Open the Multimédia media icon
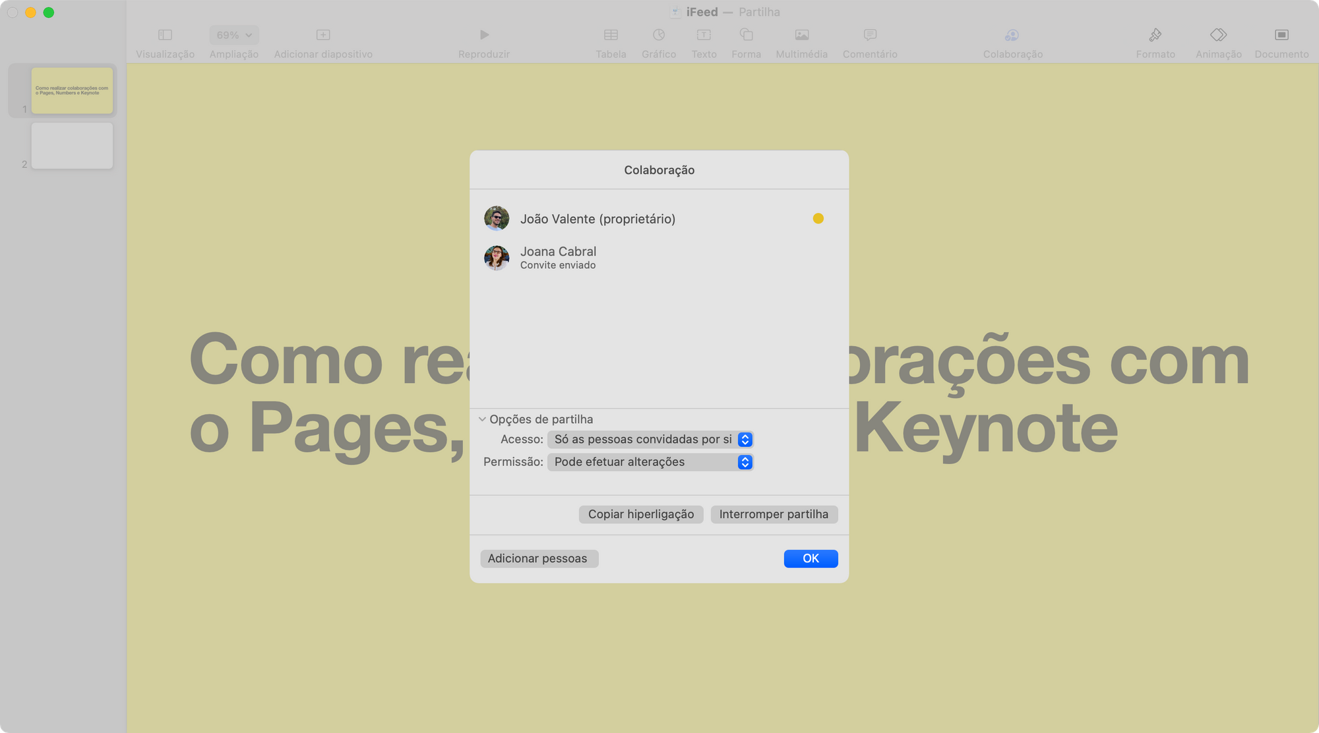 point(802,35)
